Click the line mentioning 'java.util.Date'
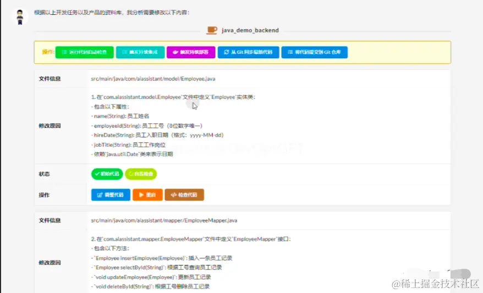This screenshot has height=293, width=483. point(132,154)
